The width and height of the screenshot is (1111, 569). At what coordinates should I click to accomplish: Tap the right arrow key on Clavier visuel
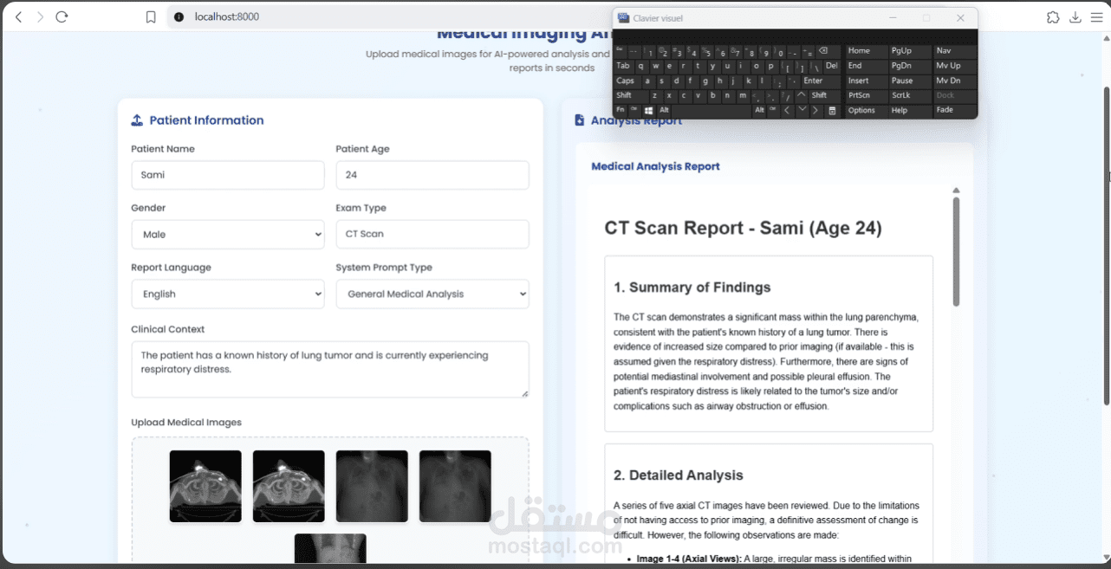click(x=816, y=111)
